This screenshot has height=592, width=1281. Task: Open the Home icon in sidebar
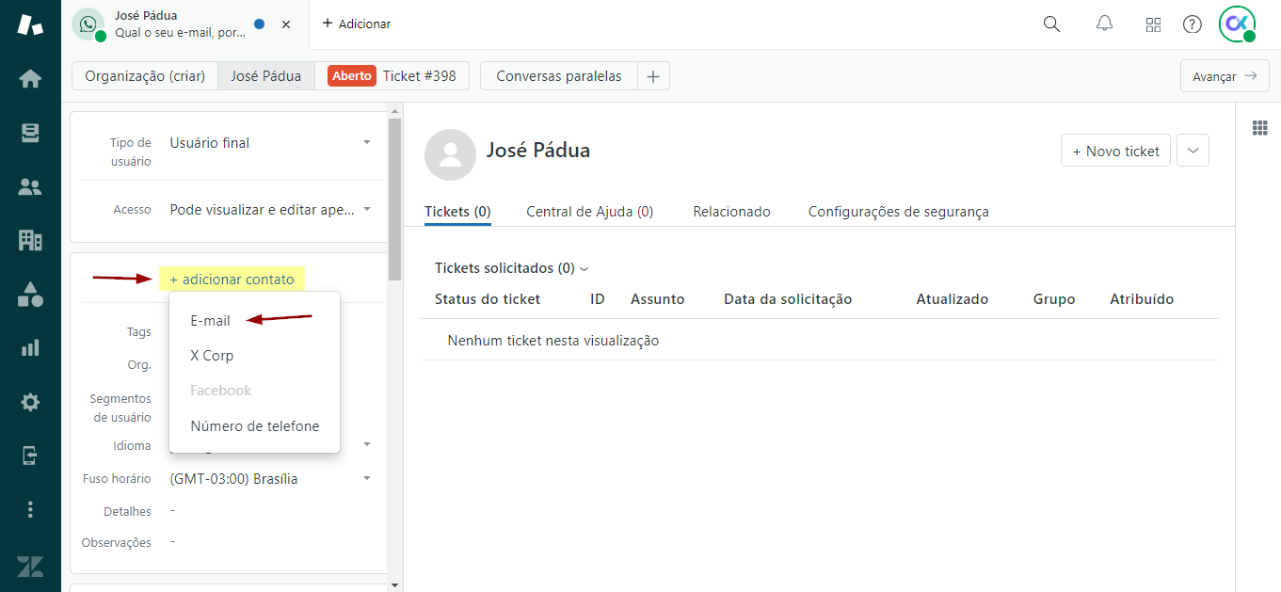pos(30,79)
